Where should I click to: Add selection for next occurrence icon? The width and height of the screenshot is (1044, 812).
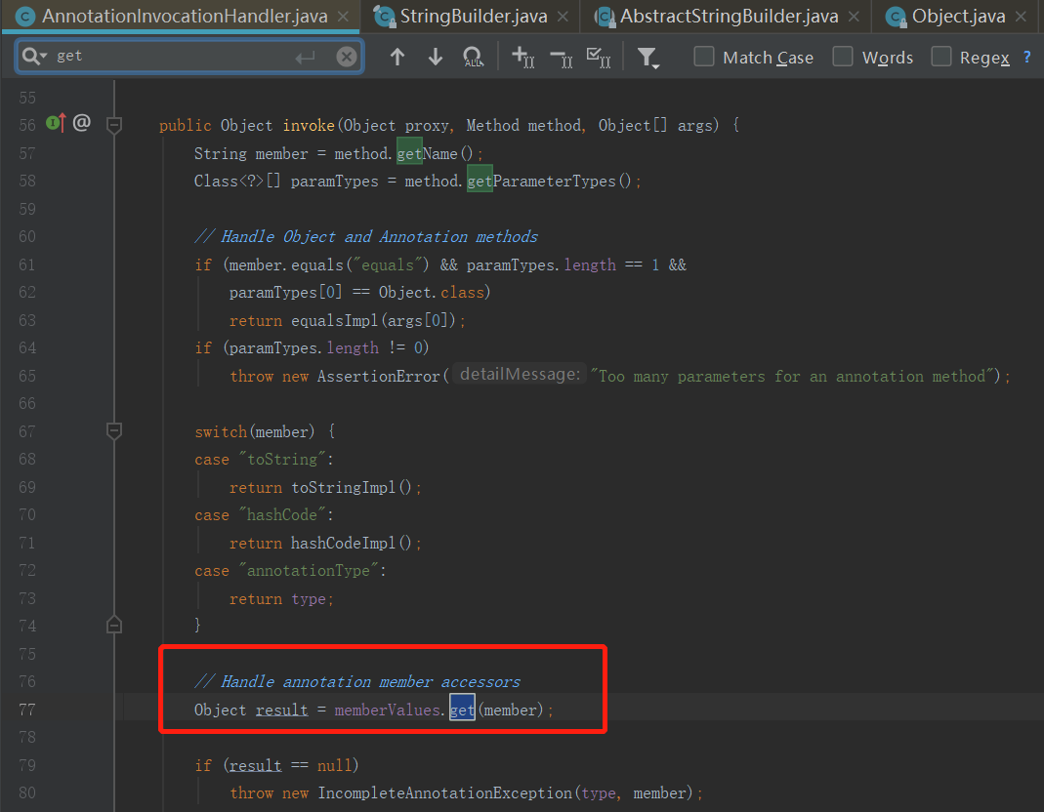point(522,58)
